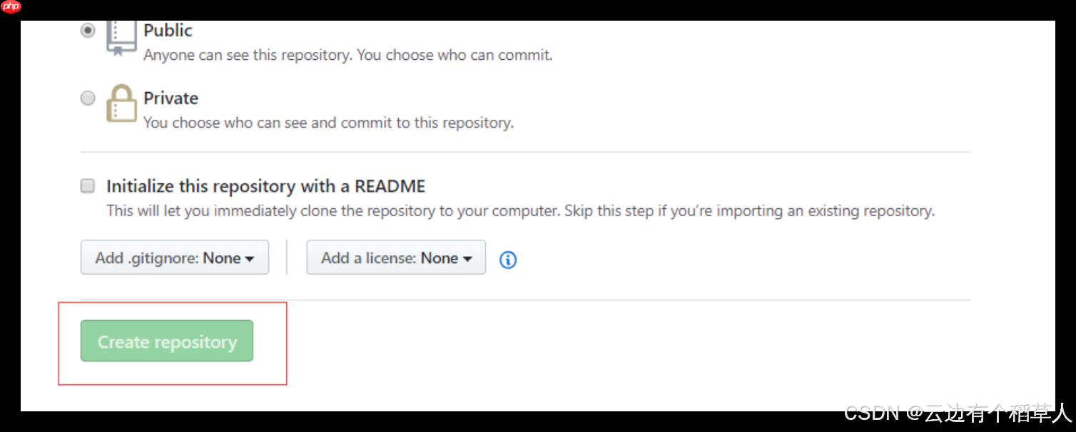Enable the Initialize README checkbox
Image resolution: width=1076 pixels, height=432 pixels.
[88, 186]
